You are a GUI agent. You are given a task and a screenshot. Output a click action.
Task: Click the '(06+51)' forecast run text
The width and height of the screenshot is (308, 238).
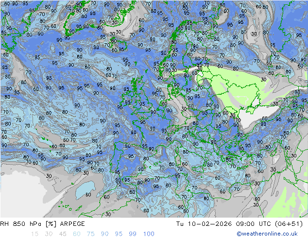click(289, 224)
